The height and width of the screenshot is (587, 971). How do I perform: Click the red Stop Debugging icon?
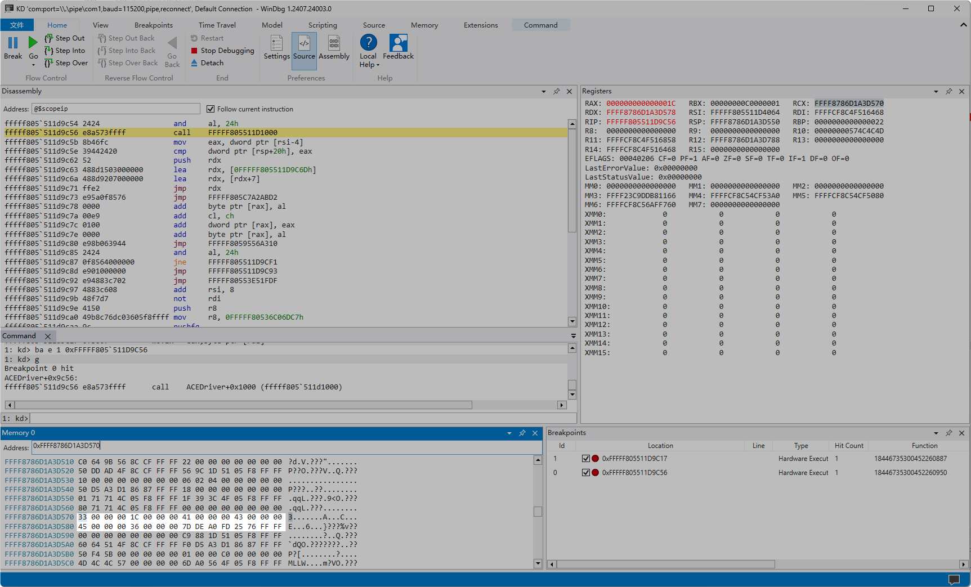(x=194, y=51)
